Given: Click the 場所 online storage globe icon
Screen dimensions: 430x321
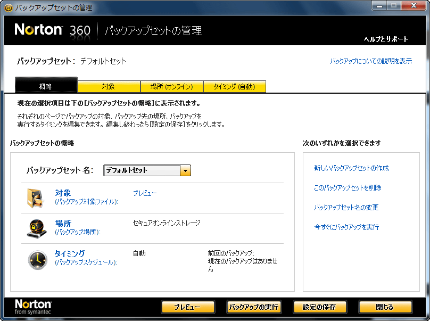Looking at the screenshot, I should pos(37,228).
